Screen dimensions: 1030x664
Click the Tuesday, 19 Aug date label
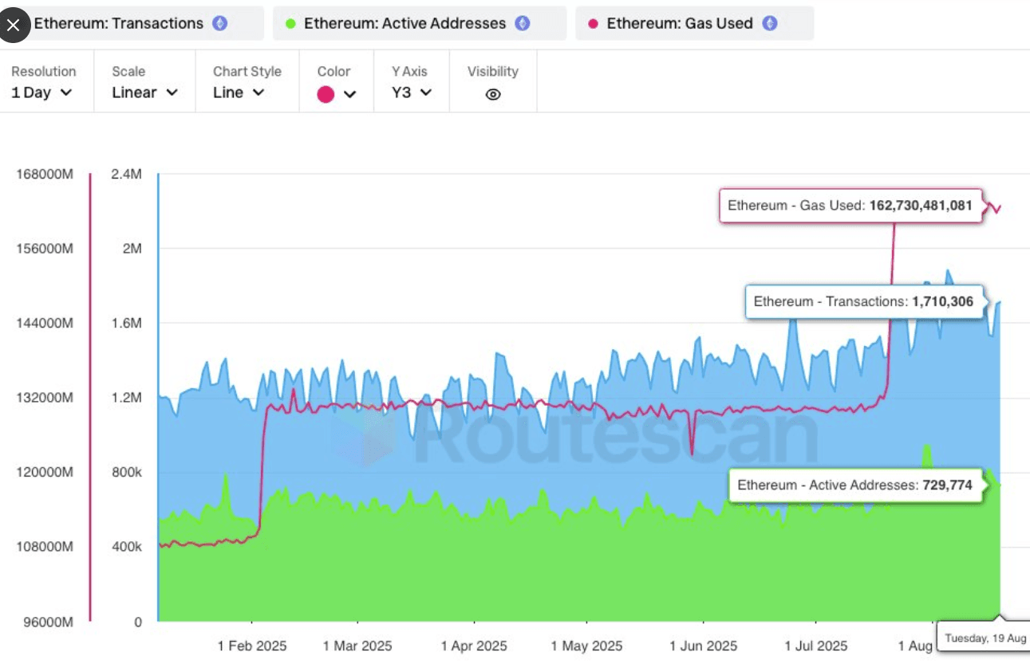click(985, 638)
